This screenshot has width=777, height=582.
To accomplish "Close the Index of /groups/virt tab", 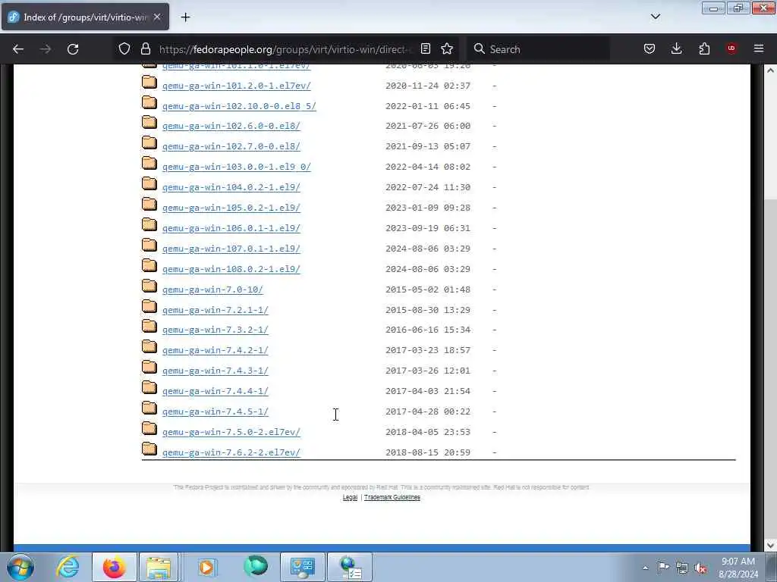I will click(157, 17).
